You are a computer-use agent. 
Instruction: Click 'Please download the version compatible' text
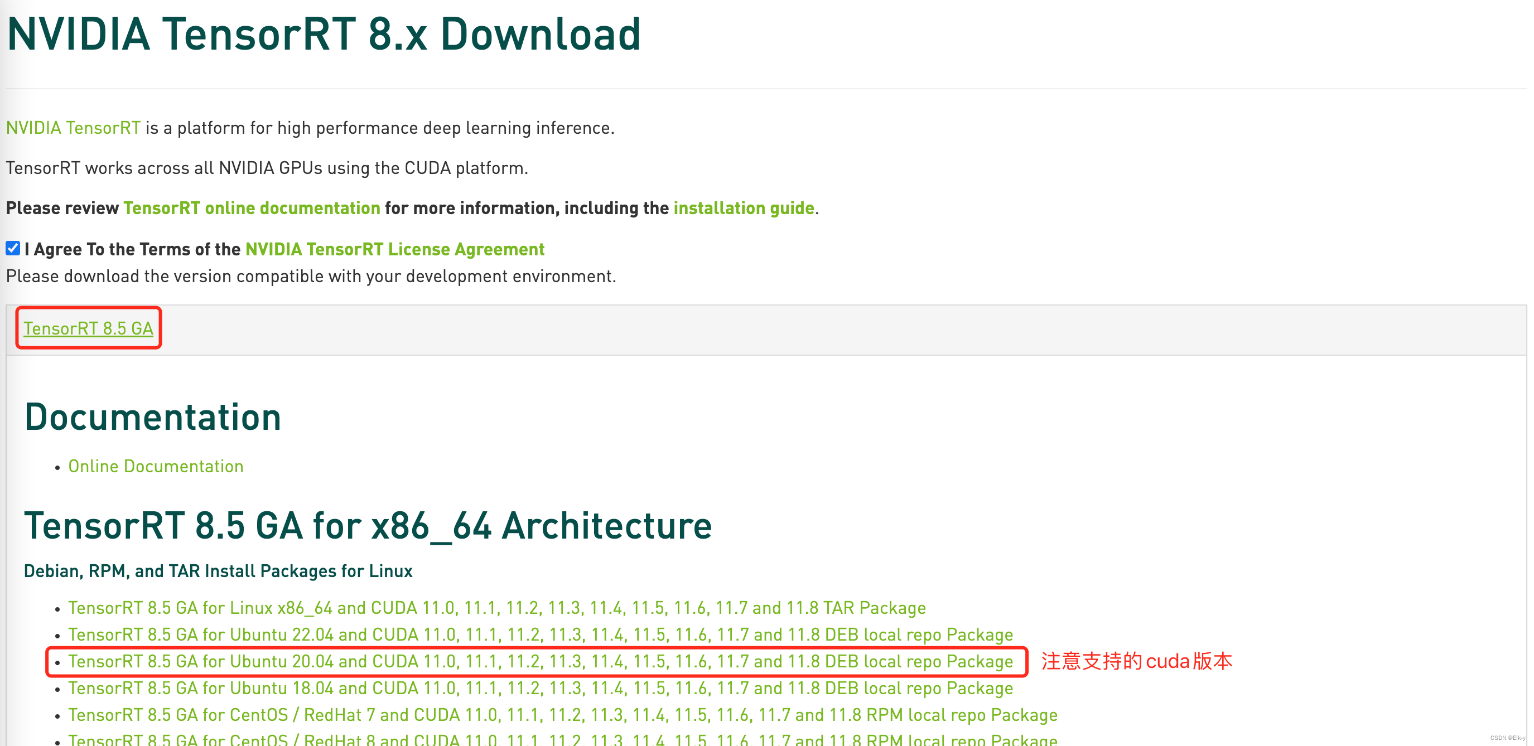pos(311,277)
